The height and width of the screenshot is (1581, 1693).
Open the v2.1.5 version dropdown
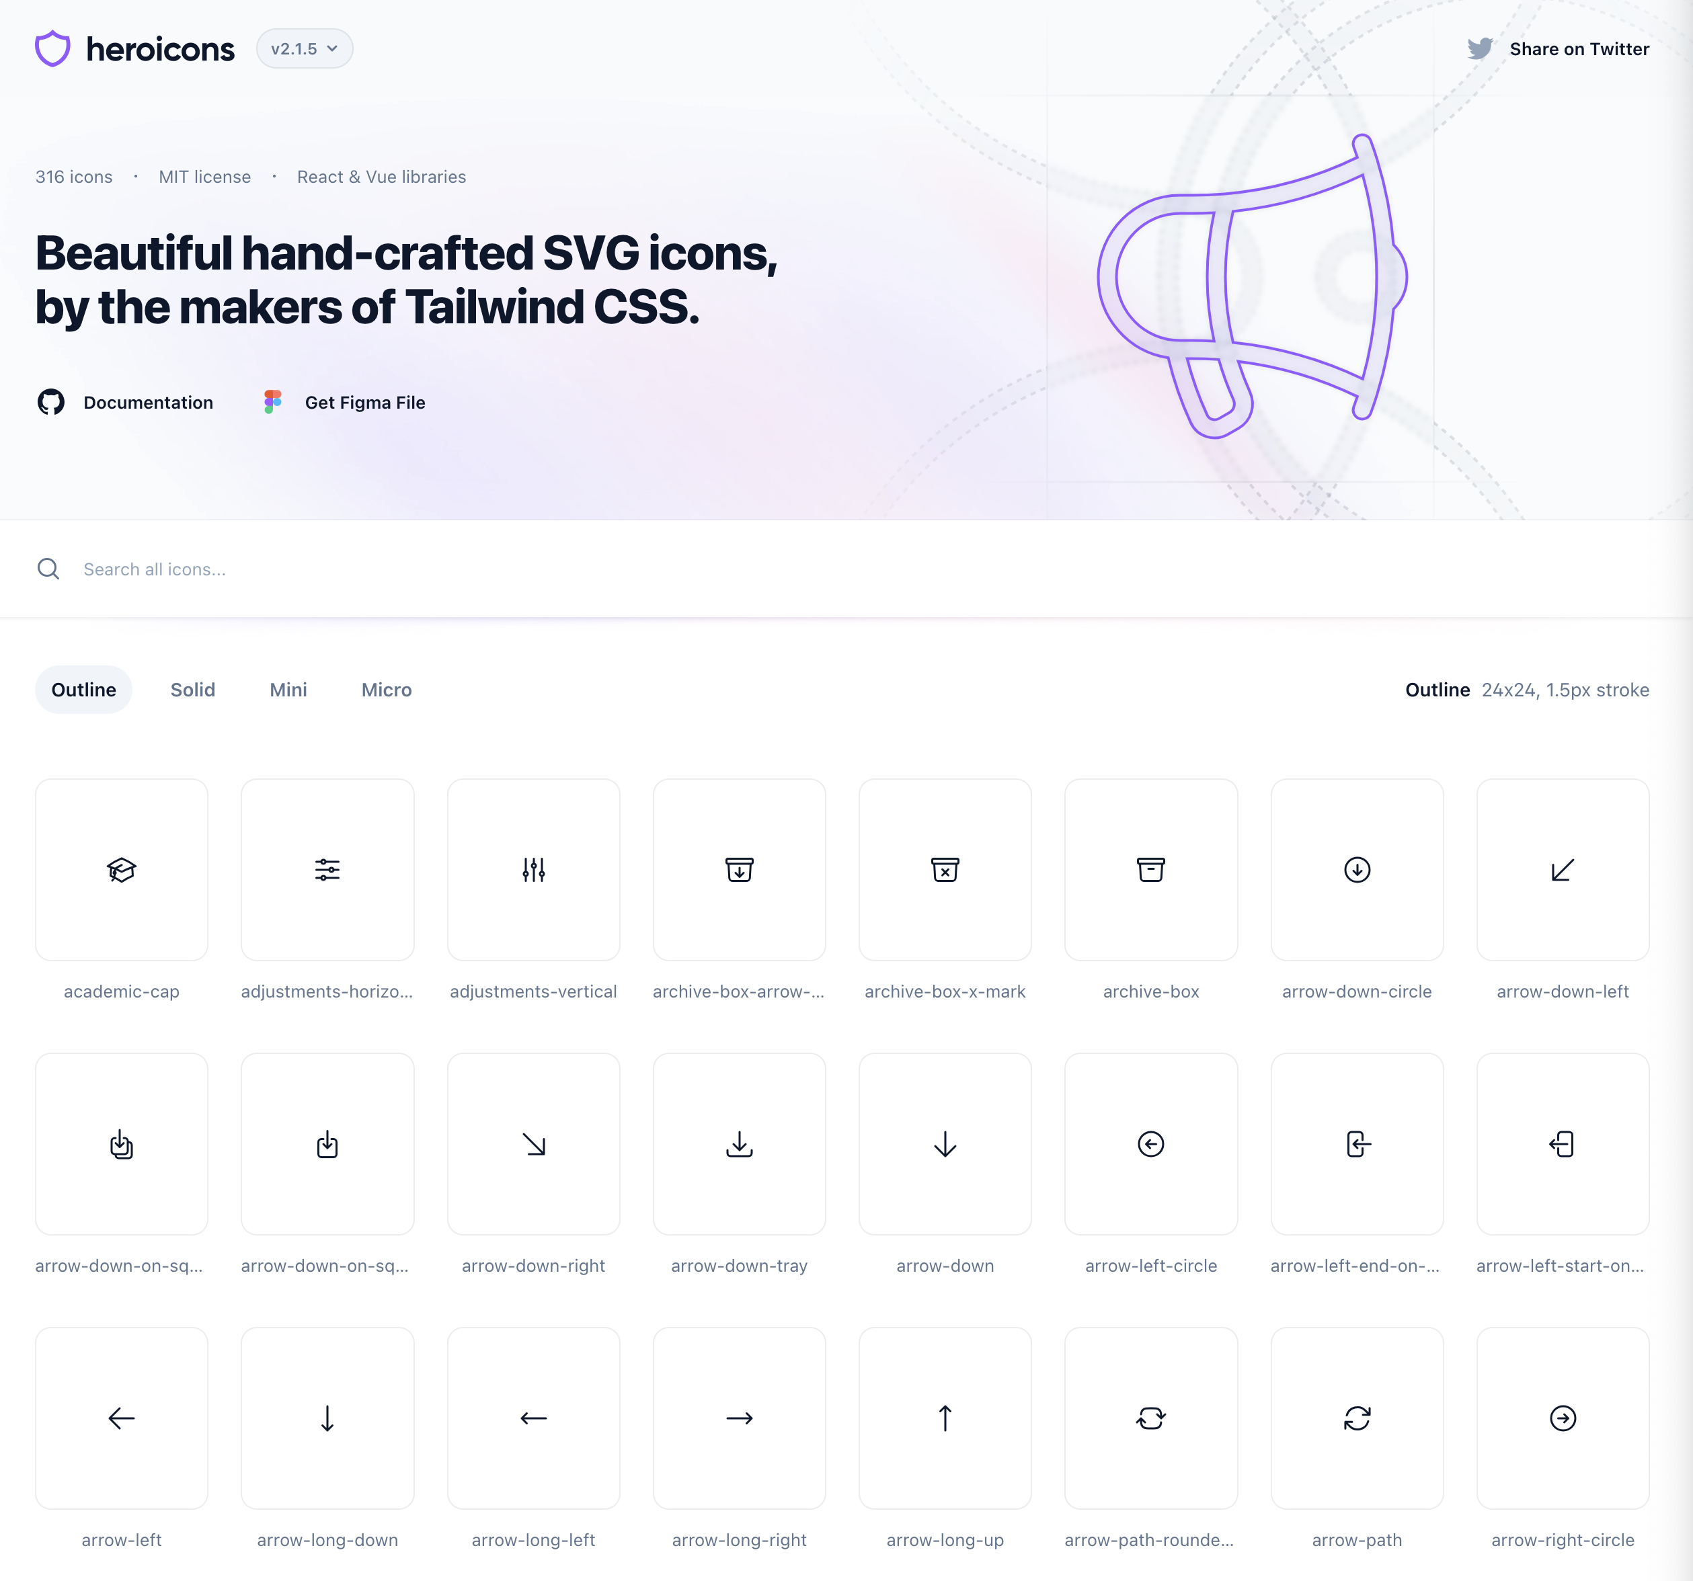click(x=304, y=48)
